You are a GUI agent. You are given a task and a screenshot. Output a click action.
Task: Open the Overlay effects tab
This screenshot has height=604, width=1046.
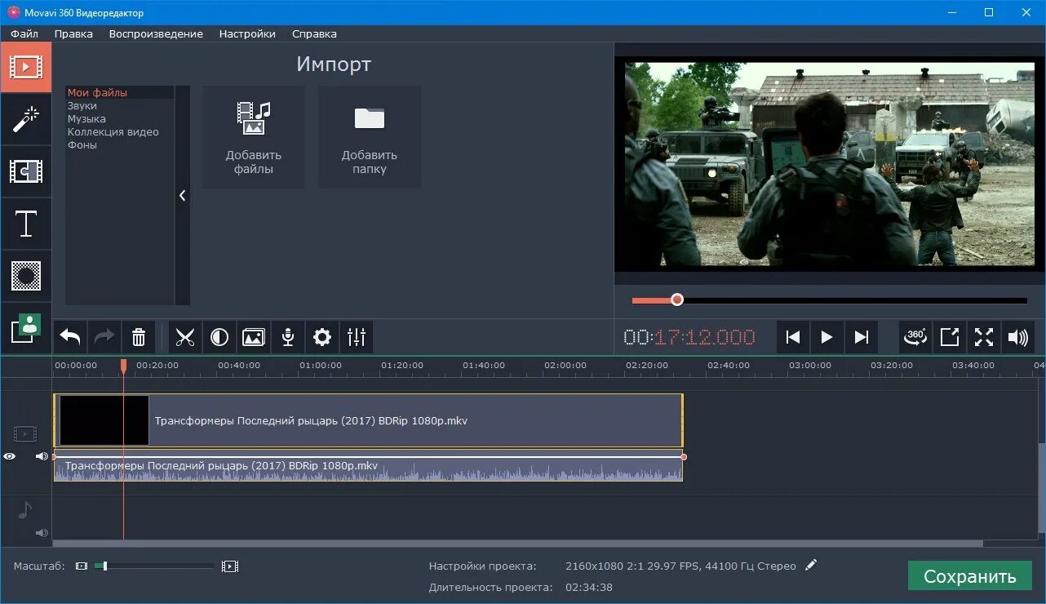click(25, 276)
